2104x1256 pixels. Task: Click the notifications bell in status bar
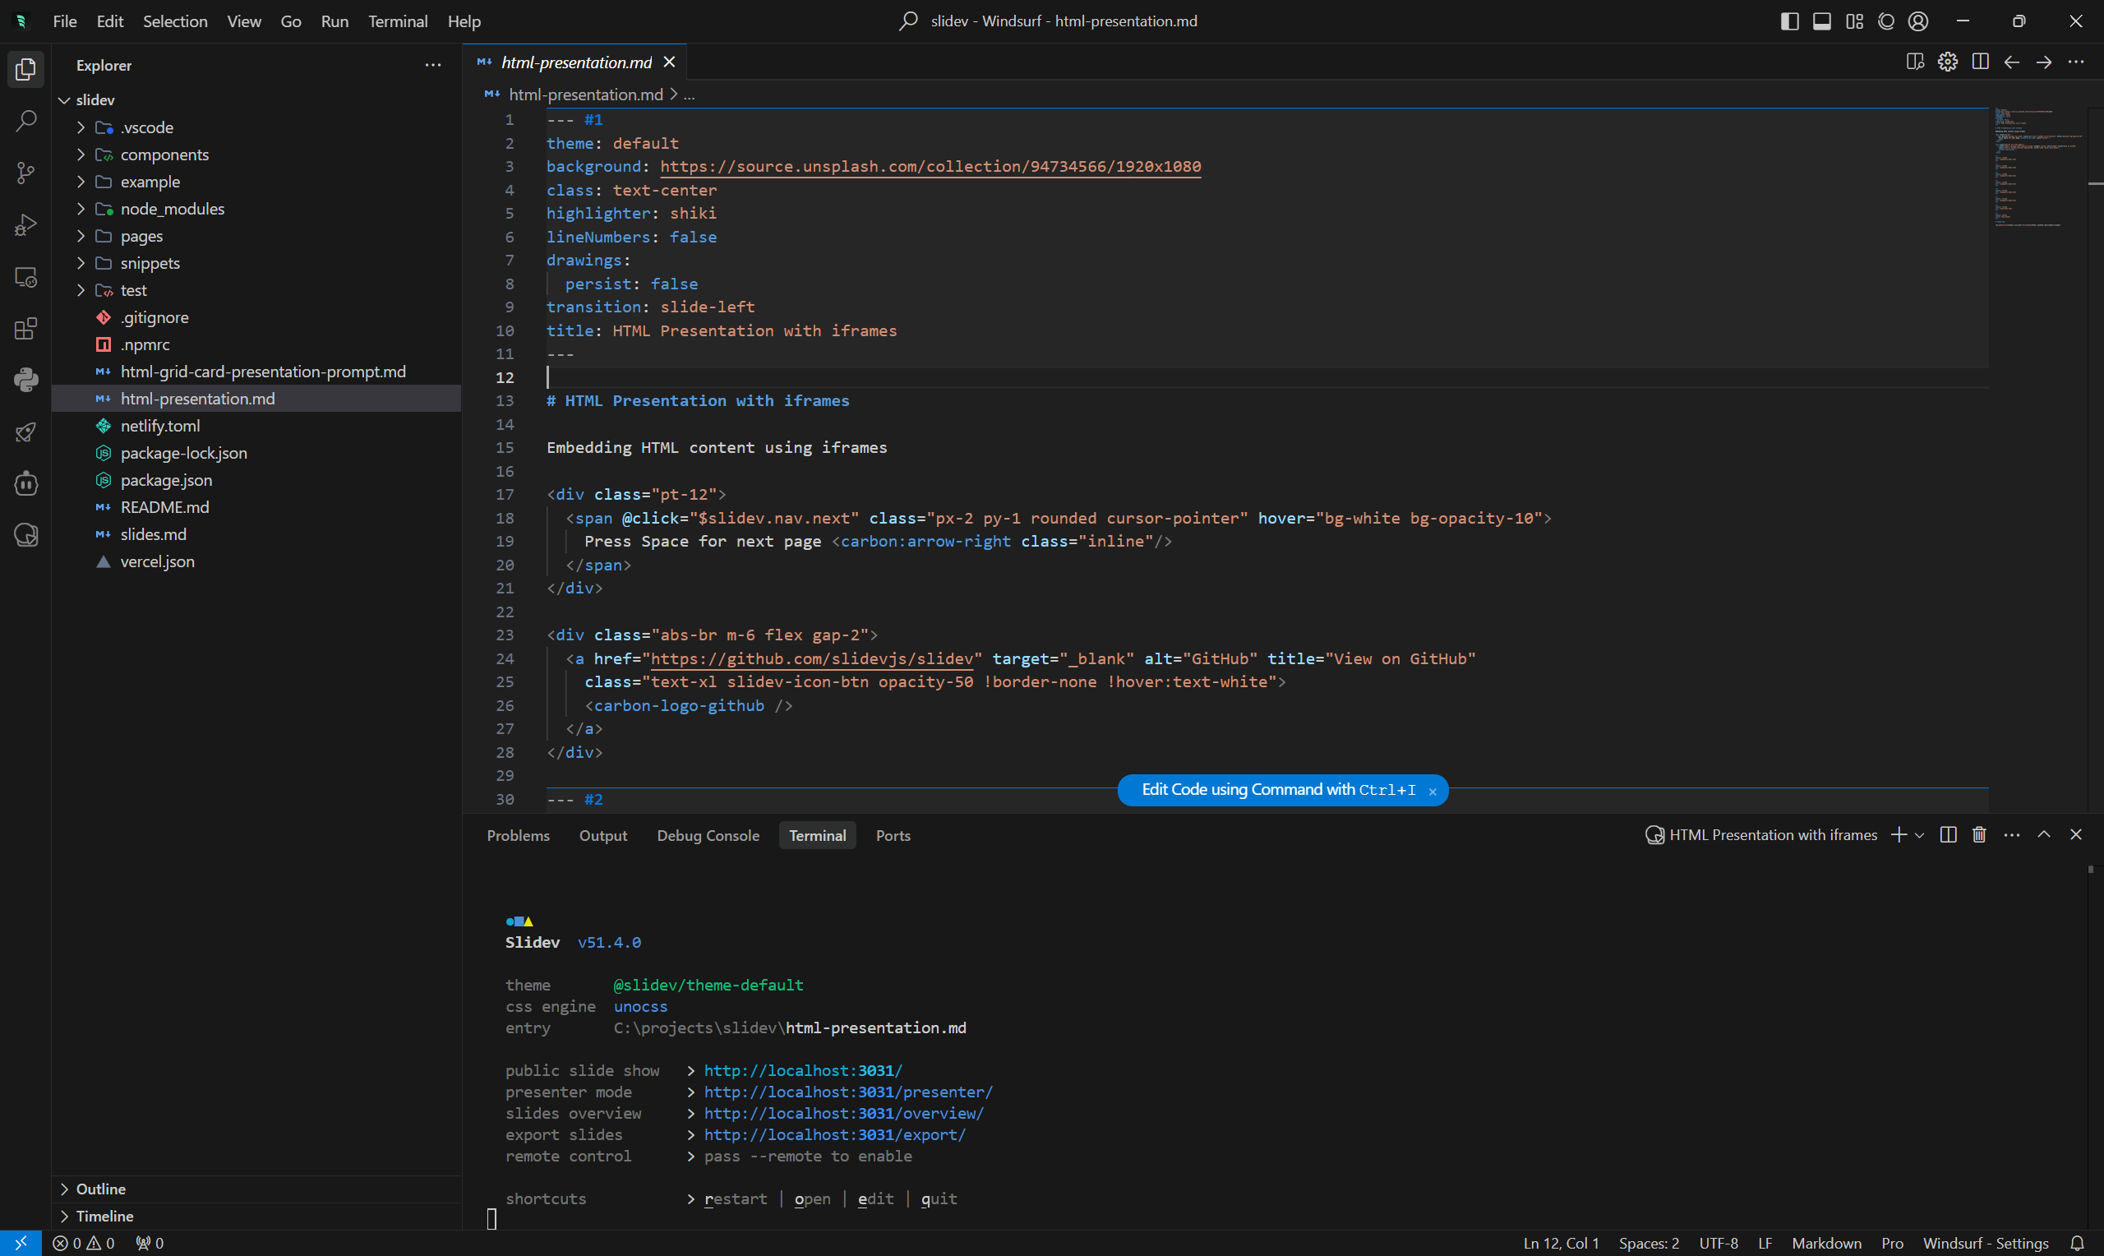pos(2077,1243)
